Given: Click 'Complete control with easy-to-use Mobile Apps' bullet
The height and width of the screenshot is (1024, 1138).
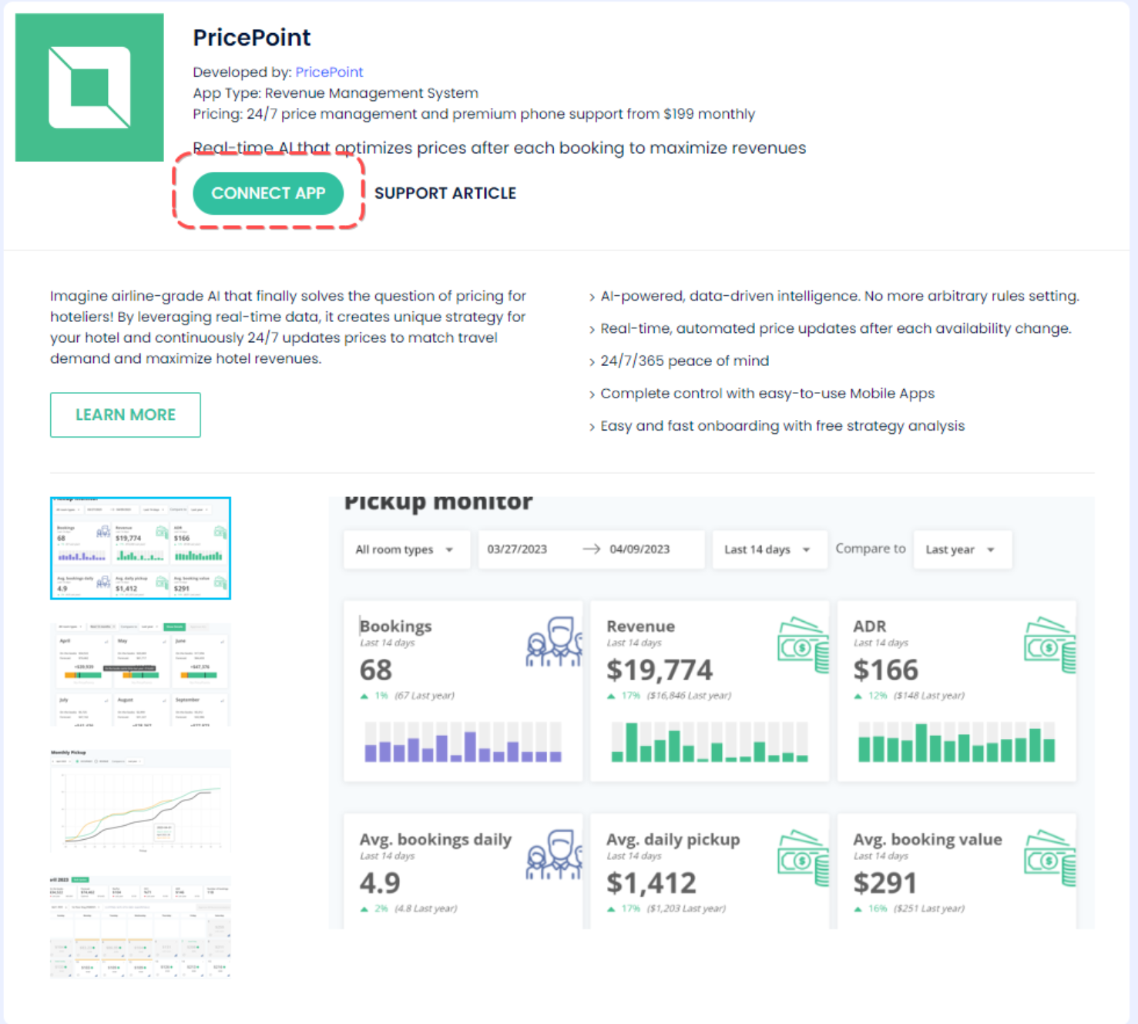Looking at the screenshot, I should (767, 393).
